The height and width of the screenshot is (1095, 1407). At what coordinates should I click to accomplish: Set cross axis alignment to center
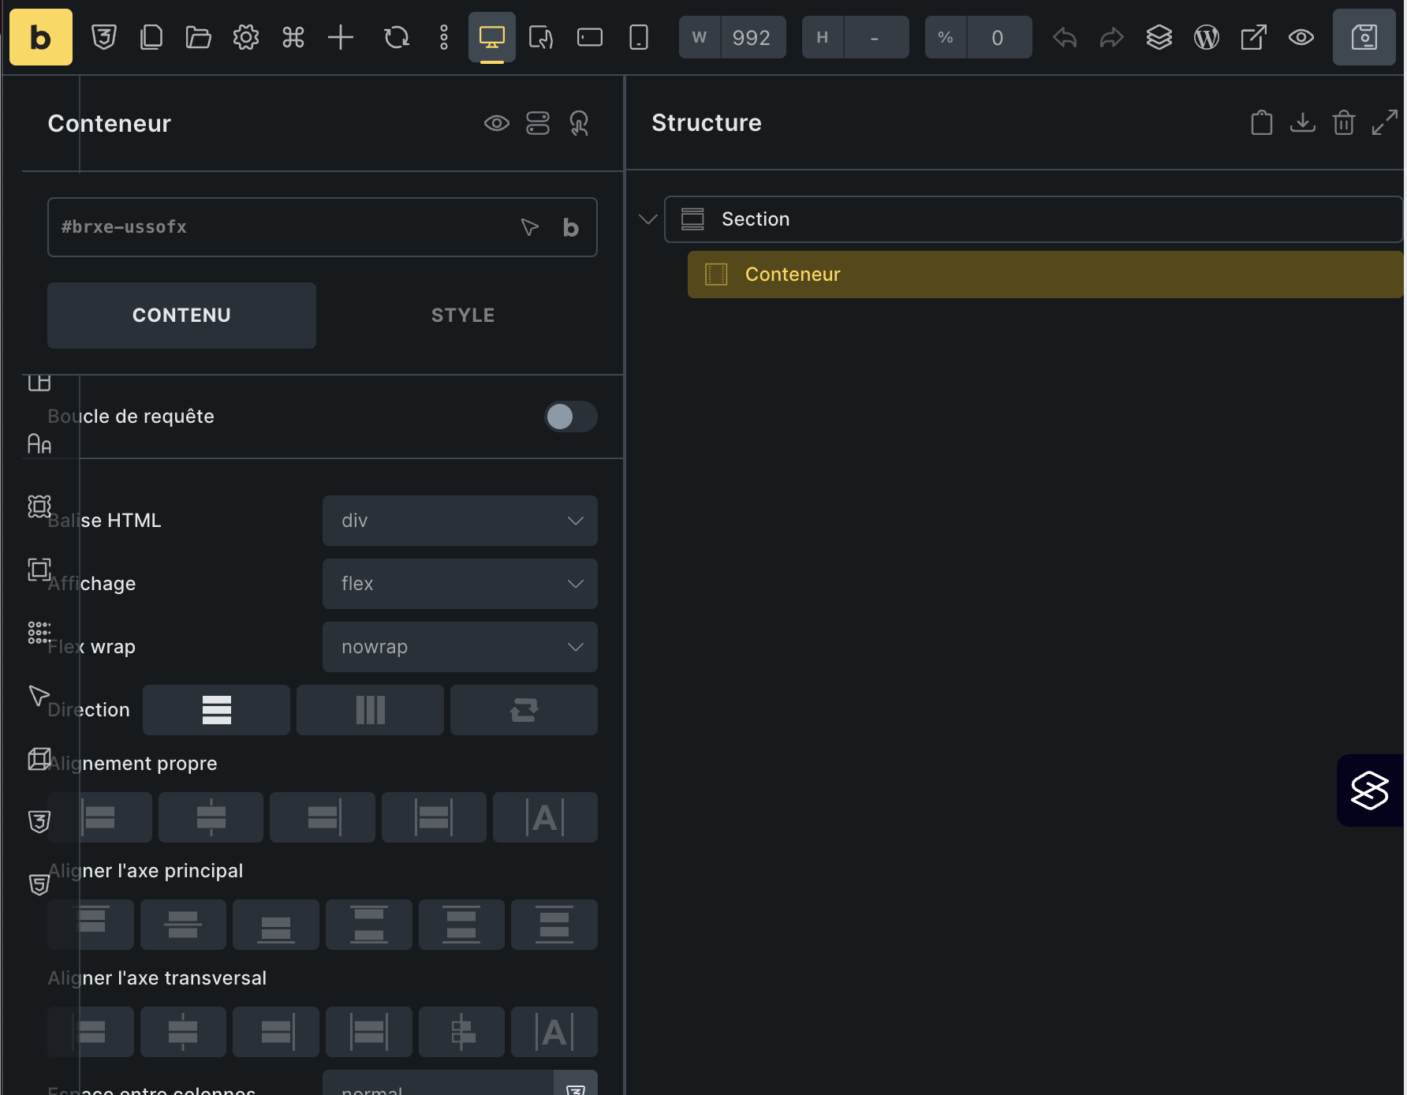[183, 1032]
